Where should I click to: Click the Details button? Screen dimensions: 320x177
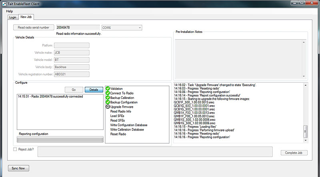click(x=94, y=90)
